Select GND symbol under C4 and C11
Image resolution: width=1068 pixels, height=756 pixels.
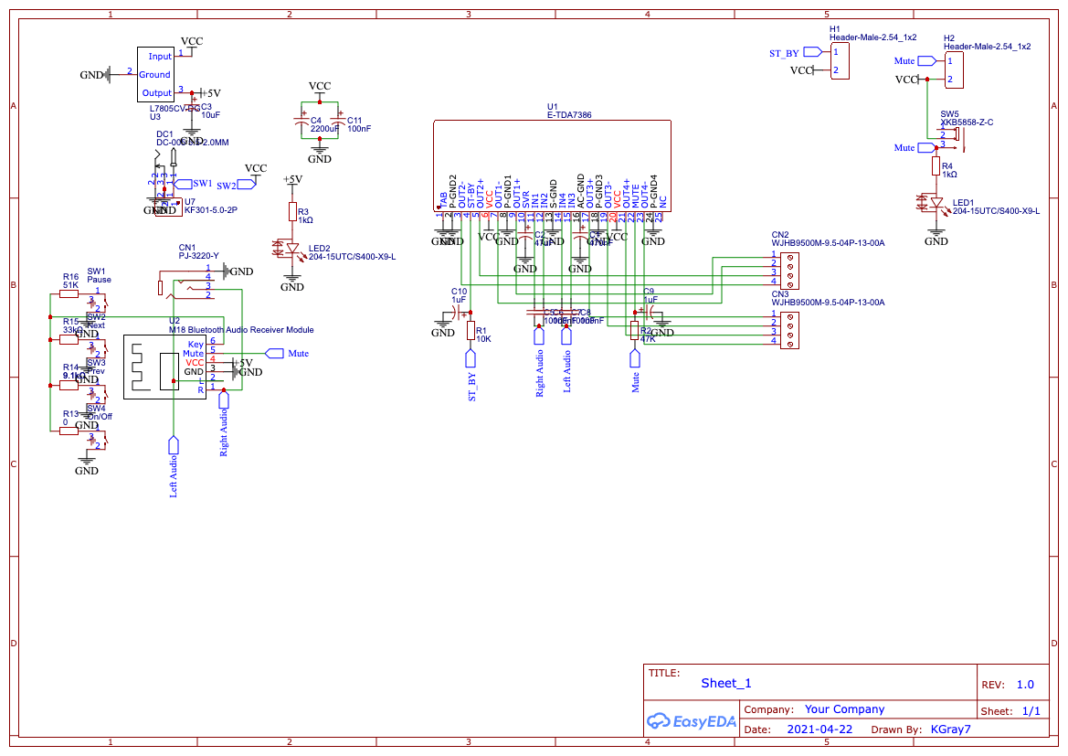tap(320, 154)
